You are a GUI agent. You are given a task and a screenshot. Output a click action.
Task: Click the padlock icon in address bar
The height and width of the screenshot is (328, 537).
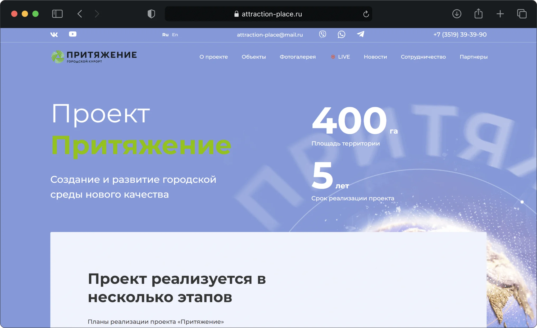(x=236, y=14)
